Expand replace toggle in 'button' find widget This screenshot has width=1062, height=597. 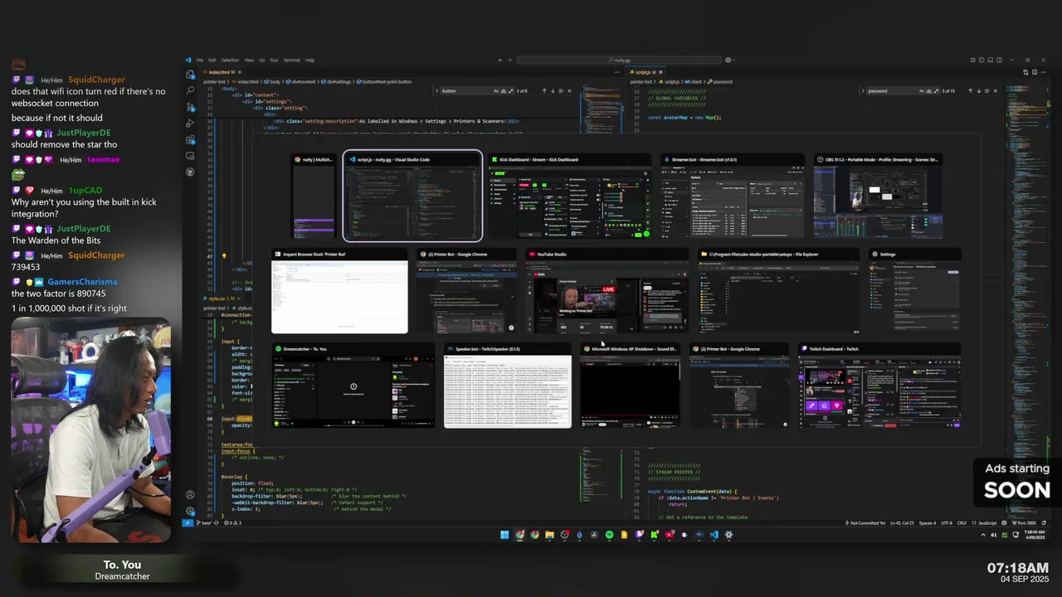[436, 90]
